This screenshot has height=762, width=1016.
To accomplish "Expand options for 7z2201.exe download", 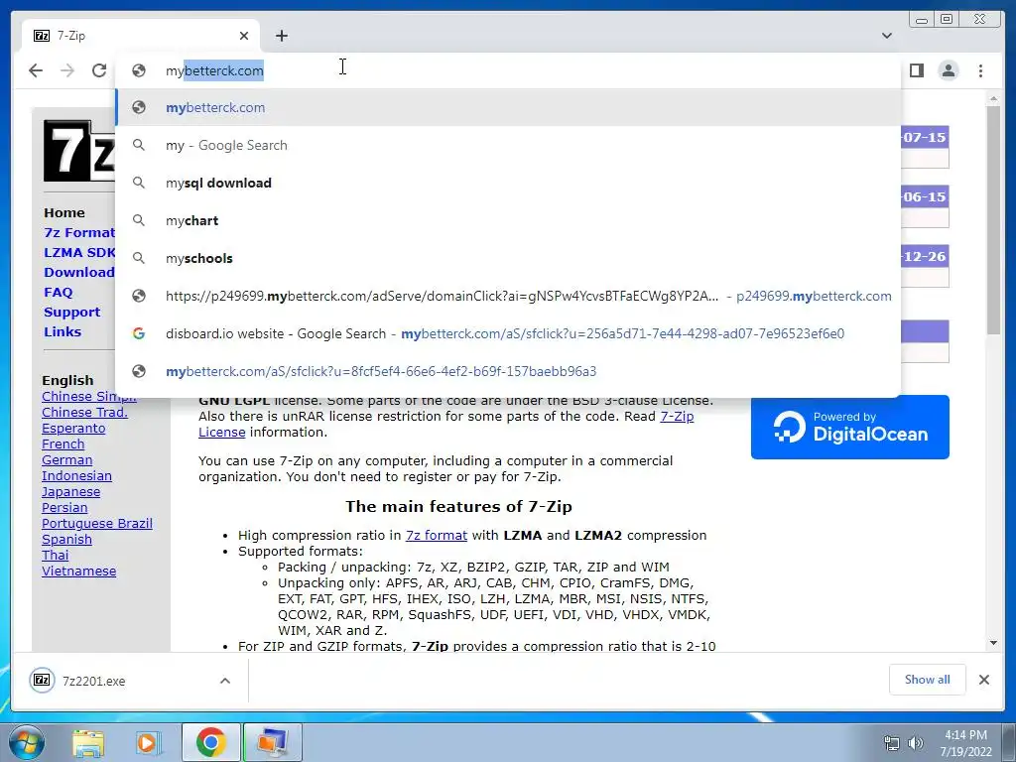I will click(x=225, y=681).
